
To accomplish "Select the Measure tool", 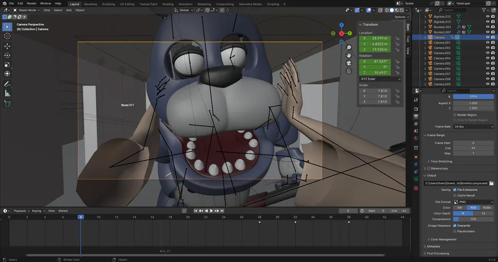I will 7,94.
